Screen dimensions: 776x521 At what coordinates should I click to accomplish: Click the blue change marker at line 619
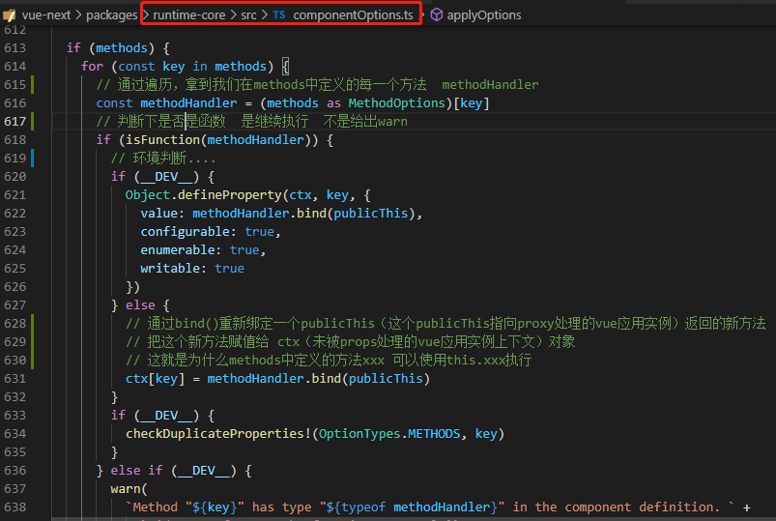coord(33,158)
